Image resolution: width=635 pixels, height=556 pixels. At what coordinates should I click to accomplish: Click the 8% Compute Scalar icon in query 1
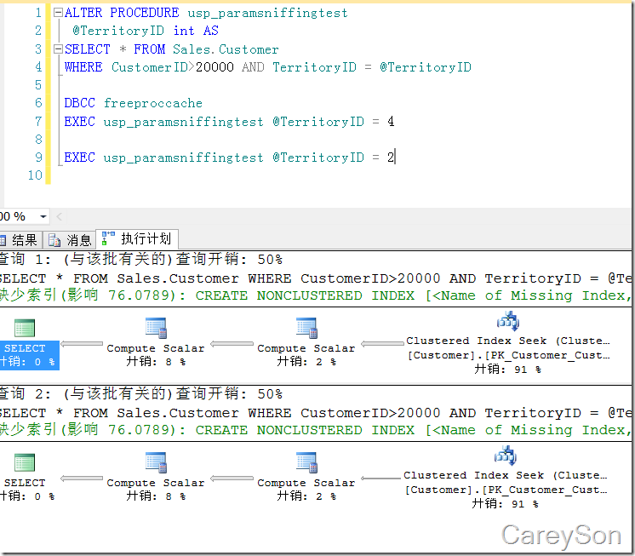pyautogui.click(x=156, y=328)
